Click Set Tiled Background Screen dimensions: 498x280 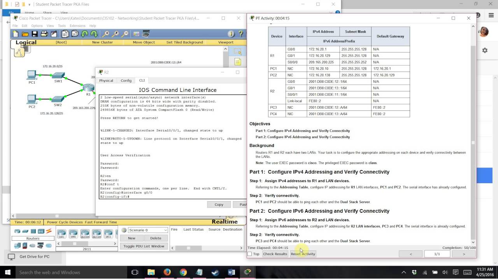(x=184, y=42)
